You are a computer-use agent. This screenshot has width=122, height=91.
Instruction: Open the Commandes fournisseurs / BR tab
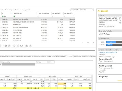coord(25,56)
